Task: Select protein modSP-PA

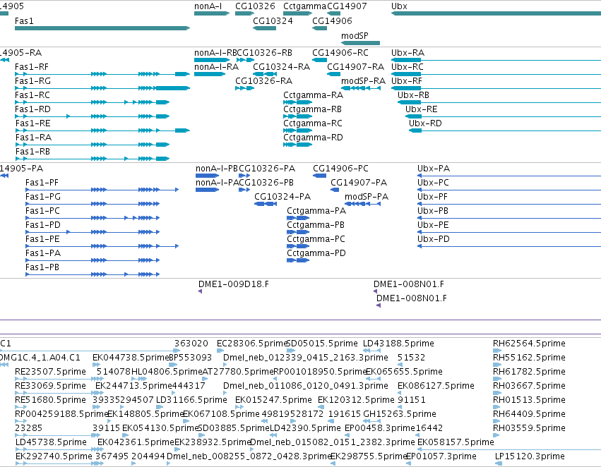Action: (362, 204)
